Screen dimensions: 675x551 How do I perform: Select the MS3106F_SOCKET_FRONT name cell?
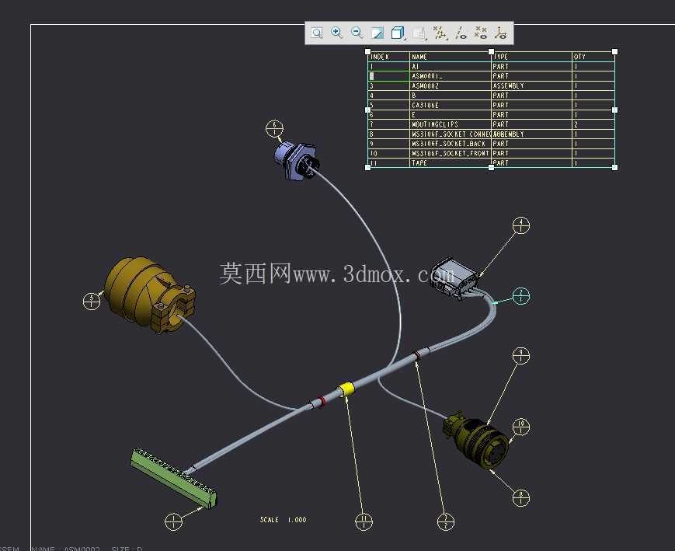(451, 153)
